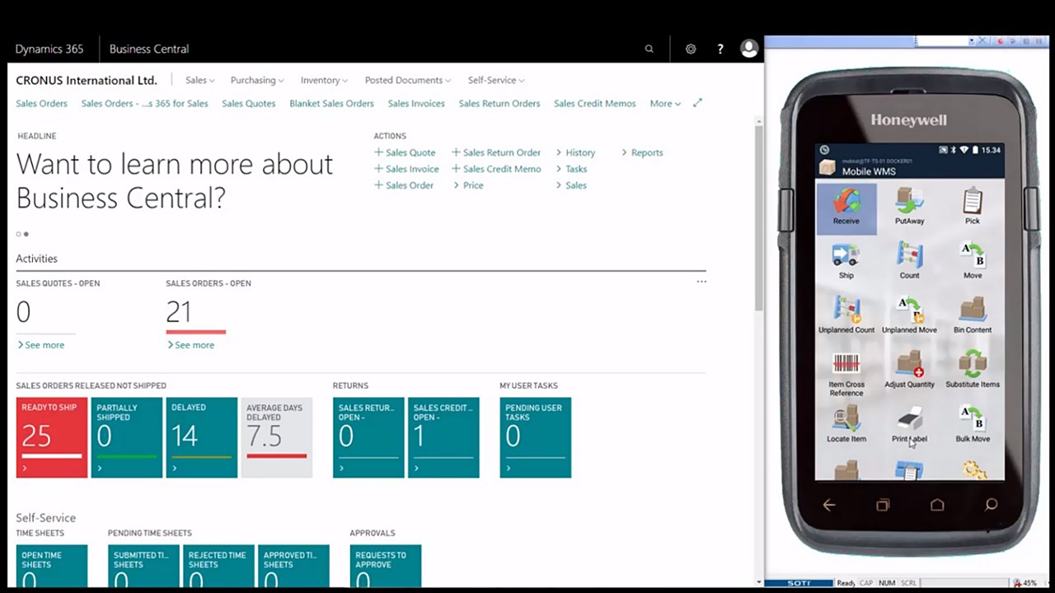Image resolution: width=1055 pixels, height=593 pixels.
Task: Open the PutAway function icon
Action: click(x=909, y=207)
